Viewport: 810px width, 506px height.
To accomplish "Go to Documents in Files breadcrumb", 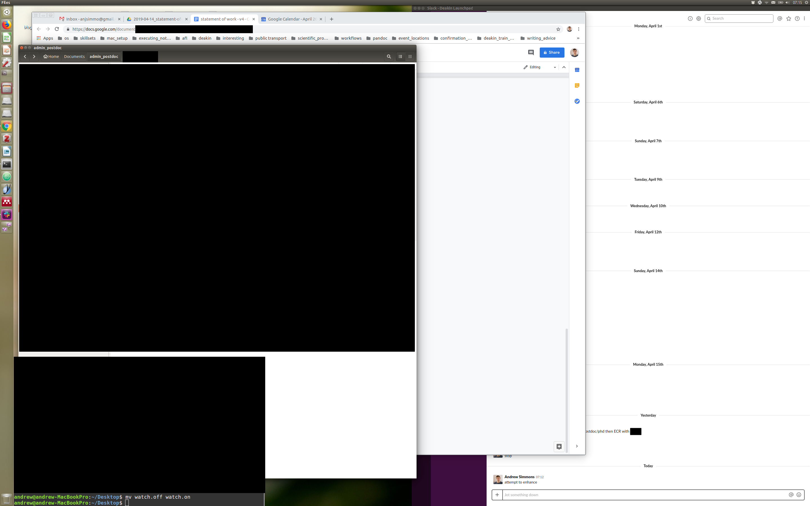I will tap(74, 57).
